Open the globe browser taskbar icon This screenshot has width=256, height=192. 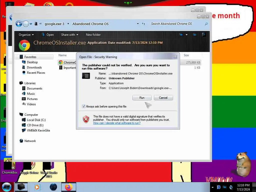coord(53,187)
